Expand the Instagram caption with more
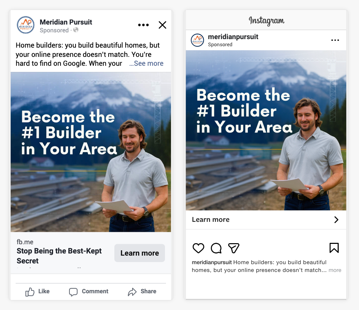359x310 pixels. pyautogui.click(x=335, y=270)
